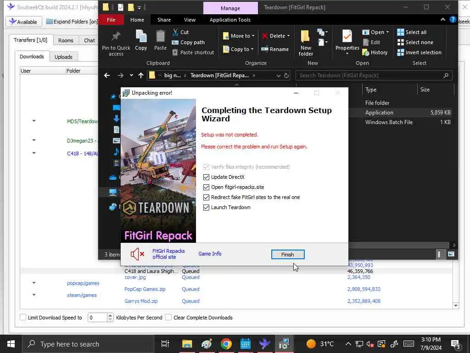Viewport: 470px width, 353px height.
Task: Uncheck Update DirectX option
Action: coord(206,177)
